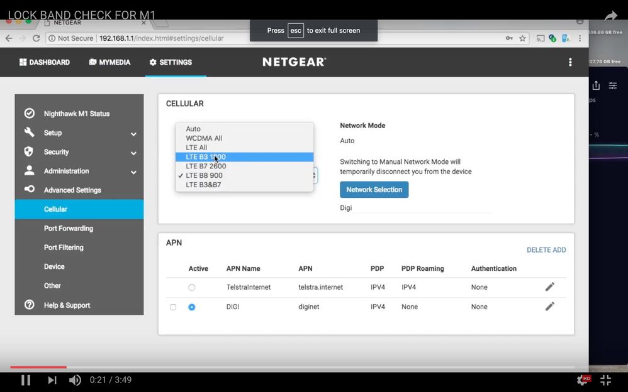The image size is (628, 392).
Task: Tick the DIGI row checkbox
Action: pos(173,307)
